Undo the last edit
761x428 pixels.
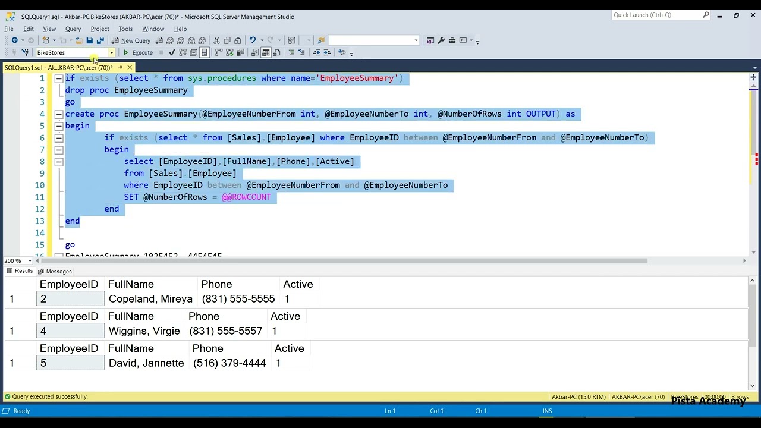(x=253, y=40)
